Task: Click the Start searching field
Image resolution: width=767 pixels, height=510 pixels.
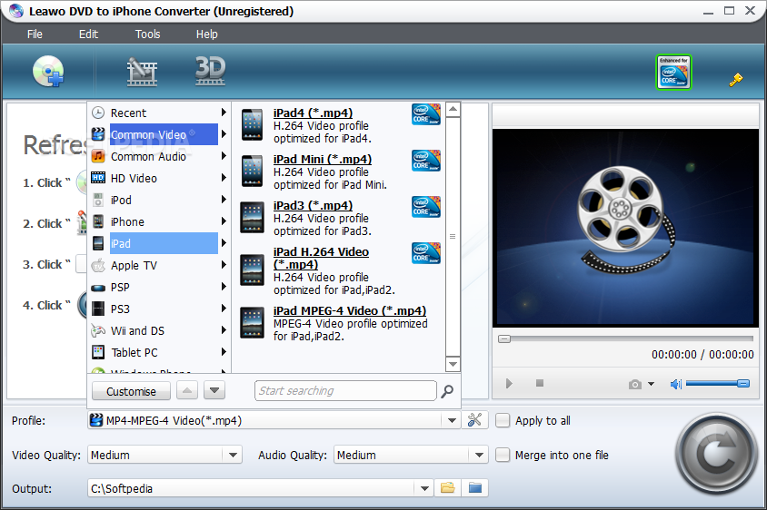Action: pos(345,391)
